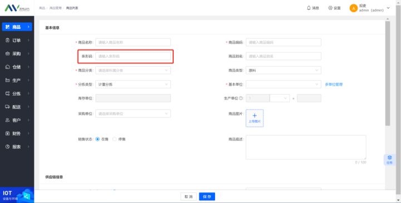
Task: Open the 商品类型 dropdown showing 原料
Action: click(x=283, y=70)
